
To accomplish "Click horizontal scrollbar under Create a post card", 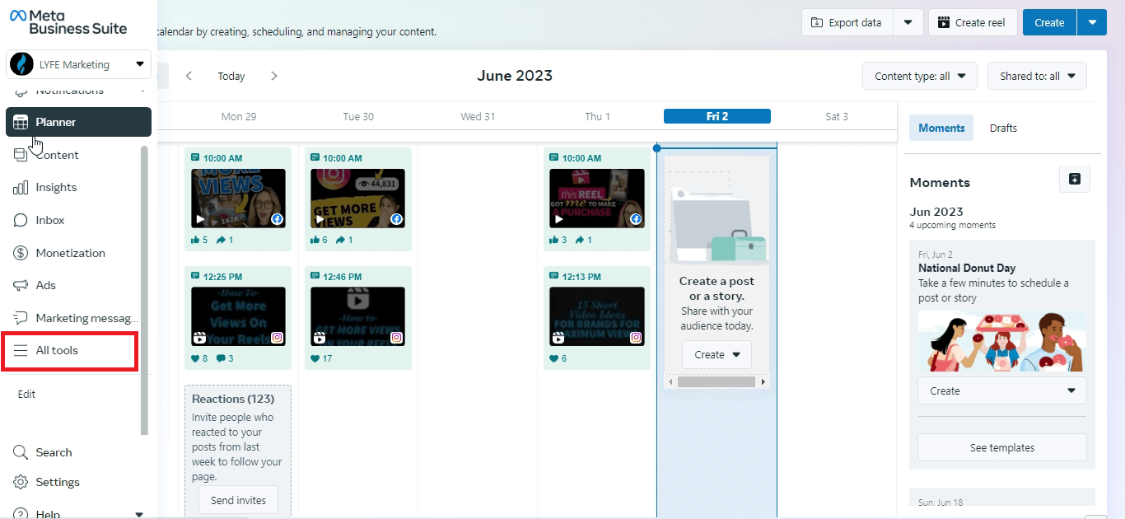I will (716, 382).
